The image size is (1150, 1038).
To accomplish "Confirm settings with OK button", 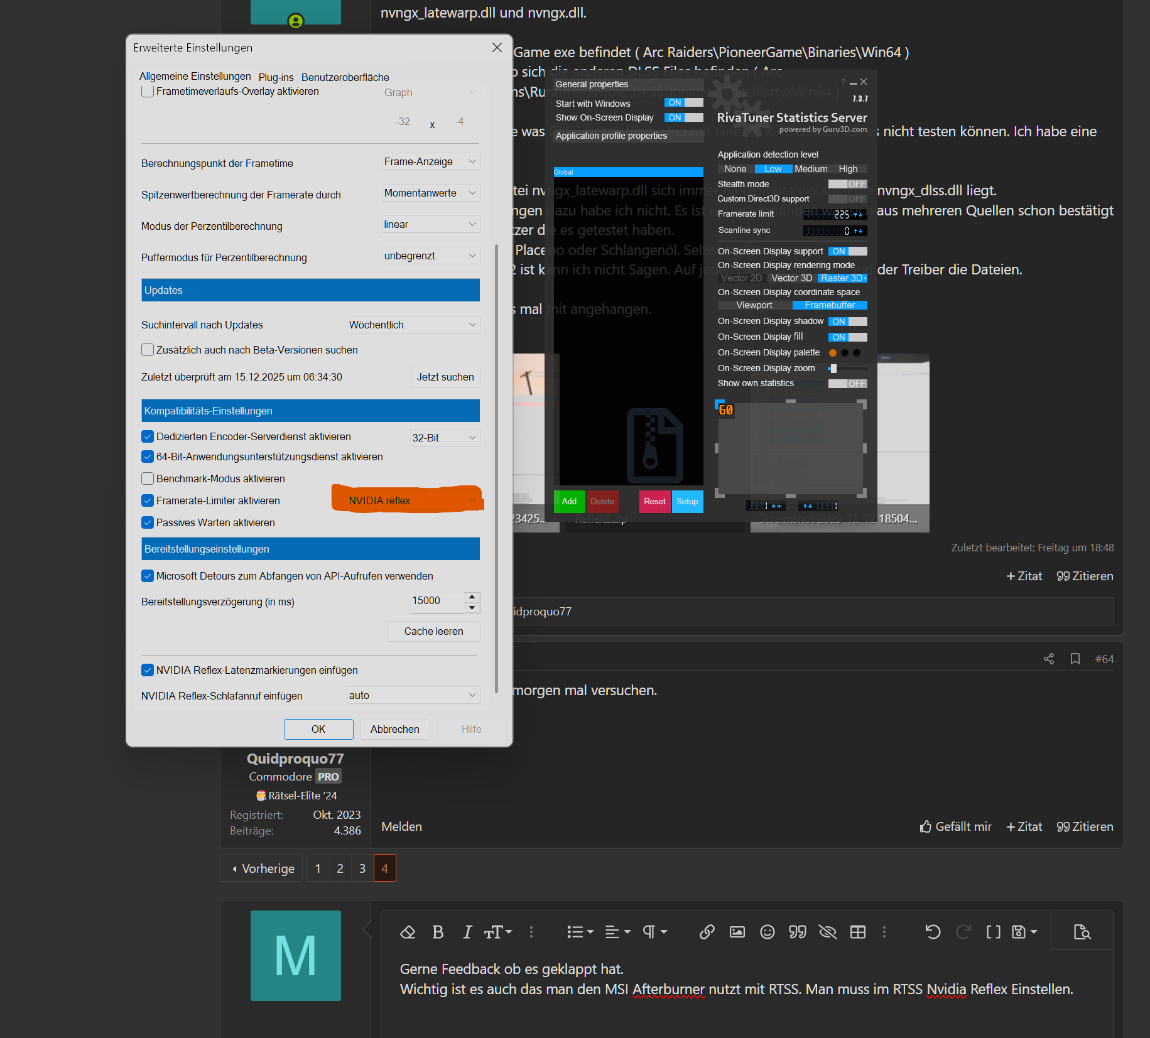I will pos(318,729).
